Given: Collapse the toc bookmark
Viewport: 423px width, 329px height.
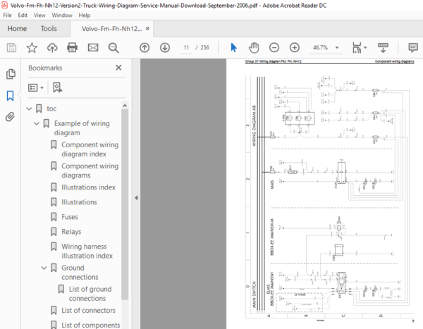Looking at the screenshot, I should [x=29, y=109].
